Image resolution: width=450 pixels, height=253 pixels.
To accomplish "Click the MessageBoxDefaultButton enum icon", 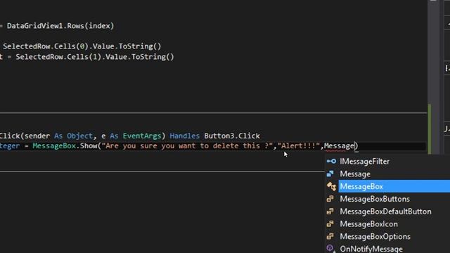I will point(330,212).
